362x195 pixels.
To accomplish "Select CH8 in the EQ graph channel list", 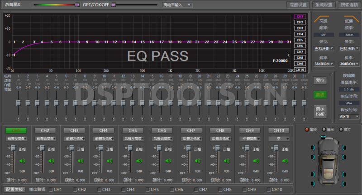I will point(300,58).
